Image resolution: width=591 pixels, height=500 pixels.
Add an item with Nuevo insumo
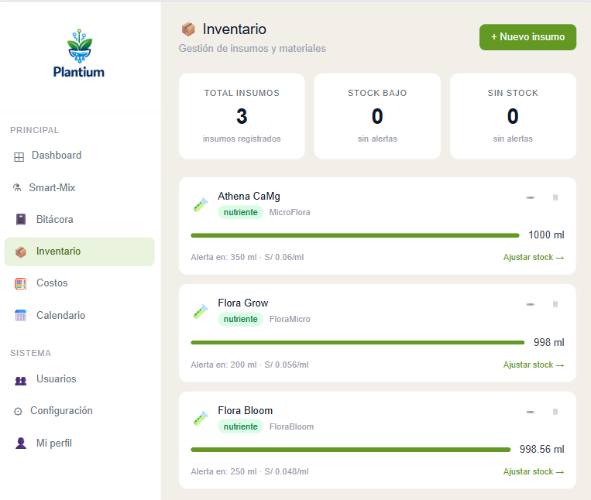(527, 37)
